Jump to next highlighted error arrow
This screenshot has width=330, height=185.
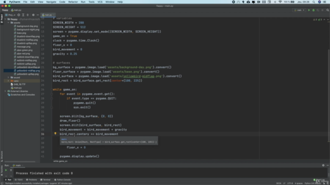pyautogui.click(x=328, y=20)
